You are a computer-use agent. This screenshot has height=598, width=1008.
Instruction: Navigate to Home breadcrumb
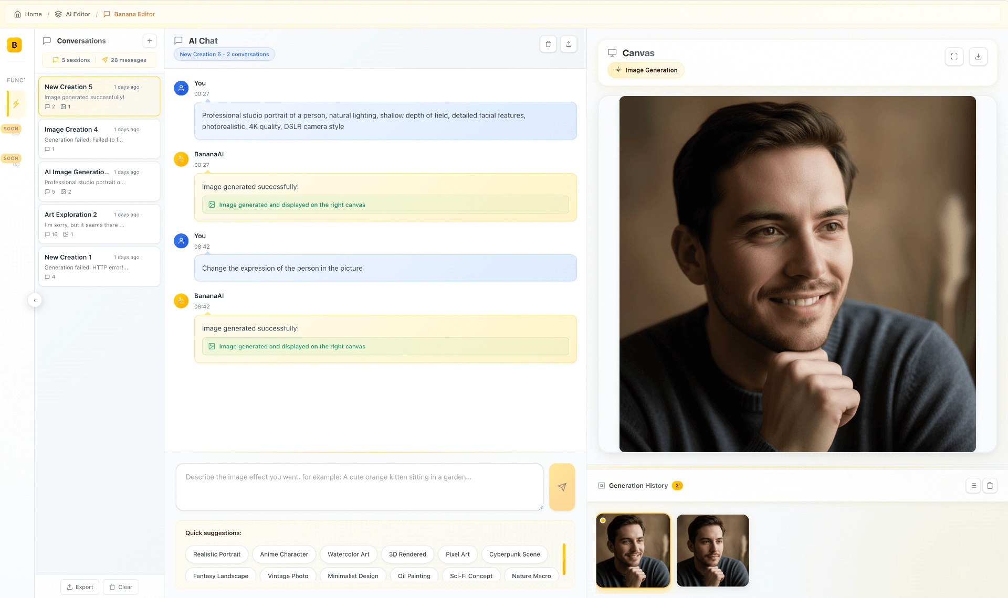[x=28, y=14]
